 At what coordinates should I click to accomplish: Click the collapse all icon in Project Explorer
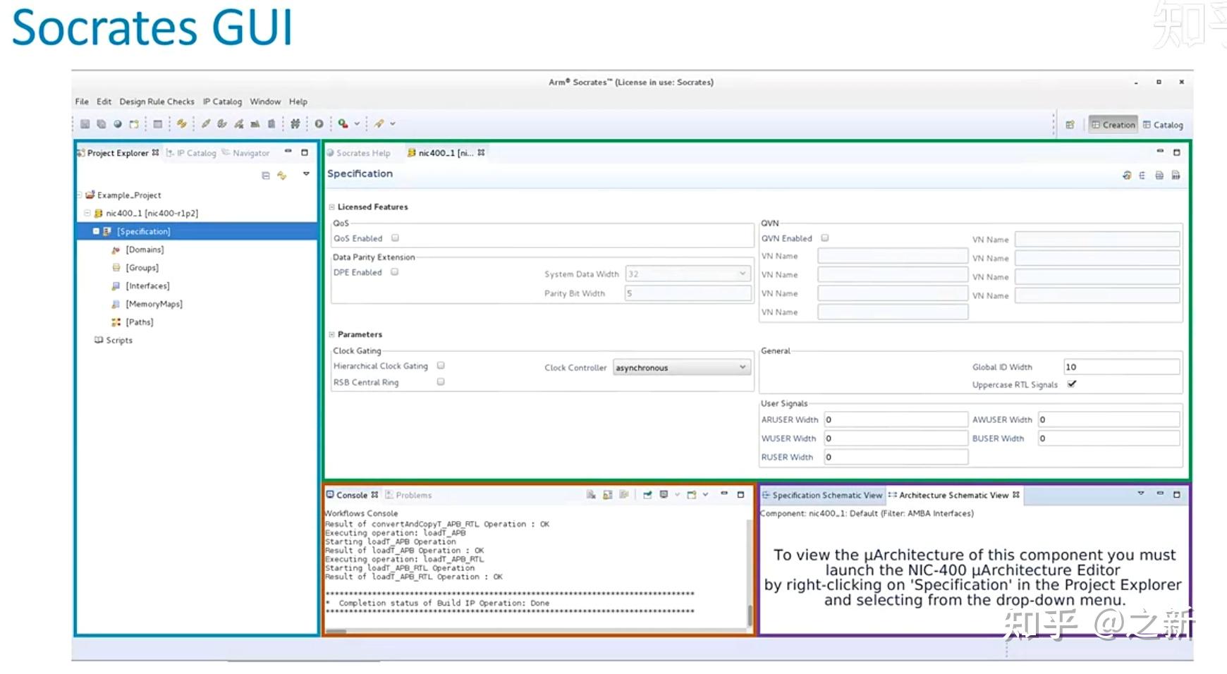tap(266, 175)
